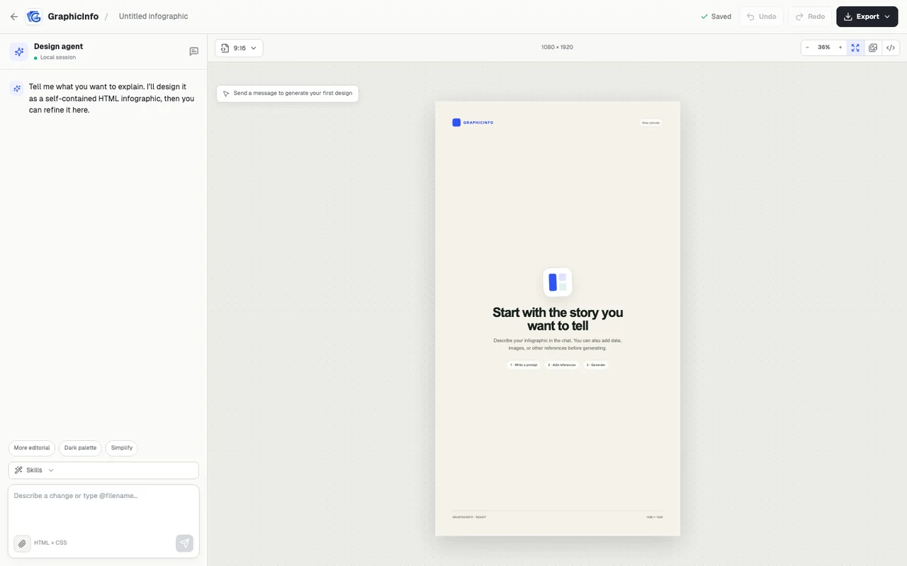This screenshot has width=907, height=566.
Task: Click the Redo button
Action: [x=810, y=16]
